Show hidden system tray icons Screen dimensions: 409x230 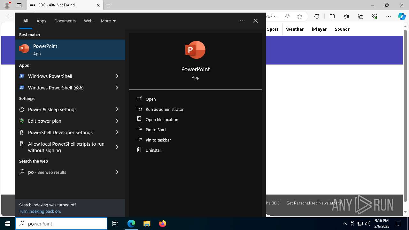point(344,224)
